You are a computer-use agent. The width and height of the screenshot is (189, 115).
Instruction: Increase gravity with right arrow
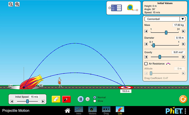(183, 57)
